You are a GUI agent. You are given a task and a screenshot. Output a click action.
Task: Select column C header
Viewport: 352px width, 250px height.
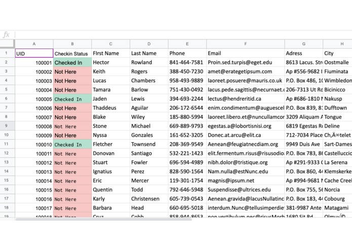(111, 44)
